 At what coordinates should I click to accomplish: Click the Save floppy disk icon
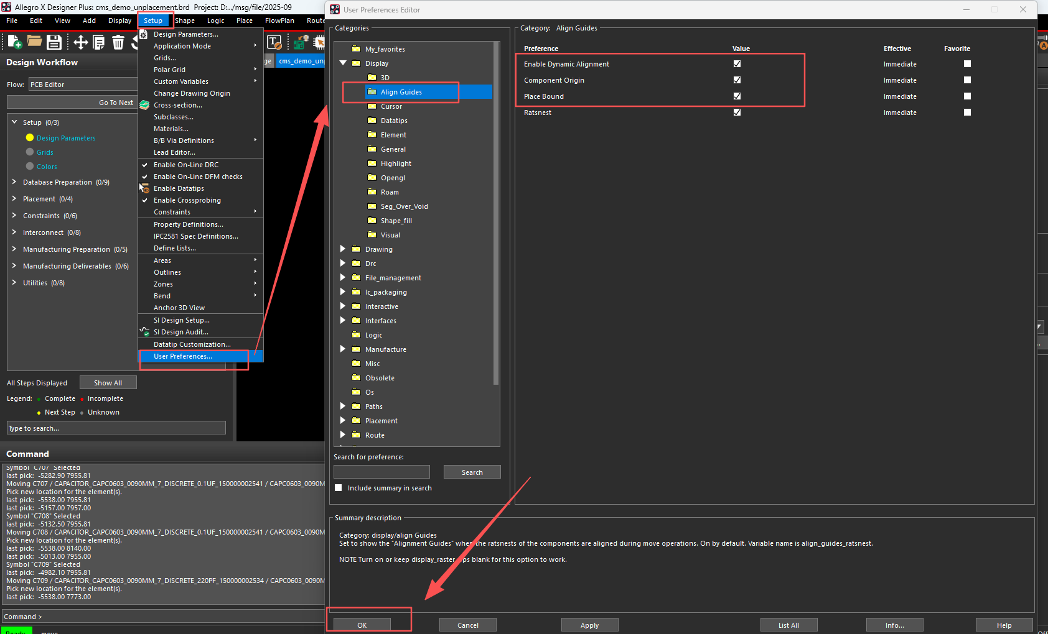54,42
